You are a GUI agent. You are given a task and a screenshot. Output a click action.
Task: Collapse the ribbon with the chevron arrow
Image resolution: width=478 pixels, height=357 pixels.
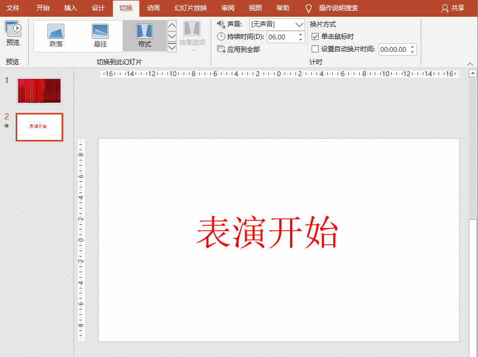470,64
